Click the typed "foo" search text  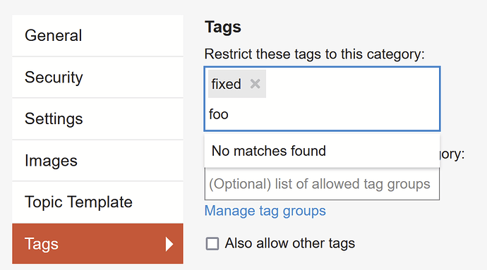(x=219, y=114)
